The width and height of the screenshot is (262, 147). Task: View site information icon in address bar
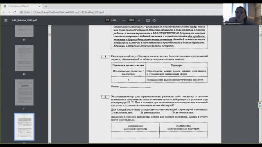click(x=21, y=12)
